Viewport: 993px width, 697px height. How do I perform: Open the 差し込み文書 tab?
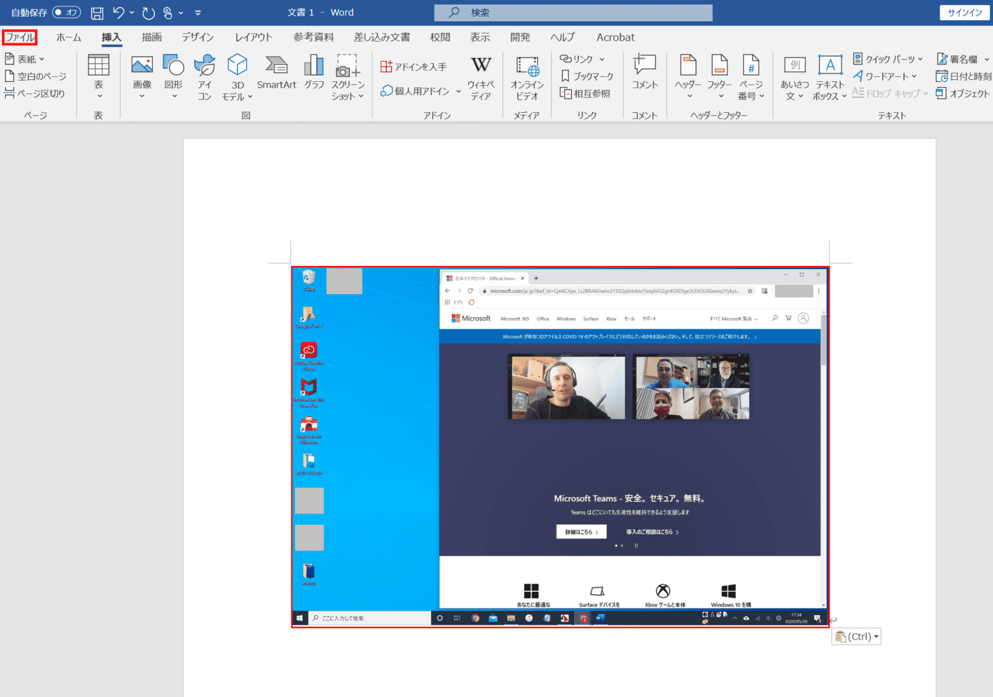(x=382, y=37)
